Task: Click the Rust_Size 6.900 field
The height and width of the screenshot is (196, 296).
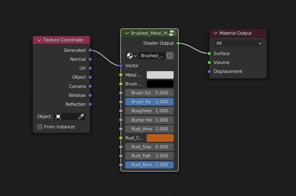Action: point(149,147)
